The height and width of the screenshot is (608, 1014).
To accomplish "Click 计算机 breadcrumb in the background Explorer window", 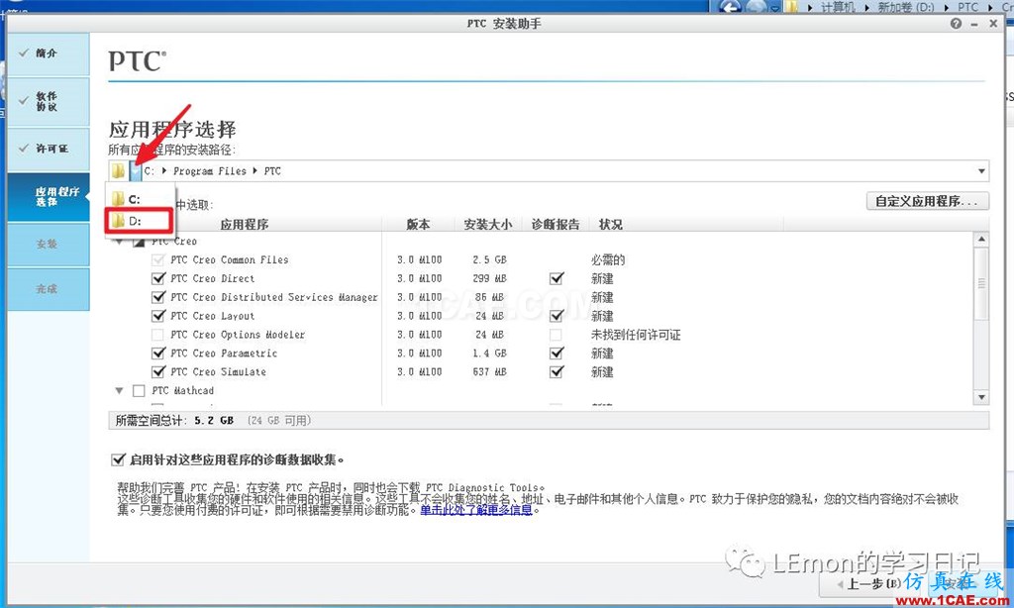I will point(838,7).
